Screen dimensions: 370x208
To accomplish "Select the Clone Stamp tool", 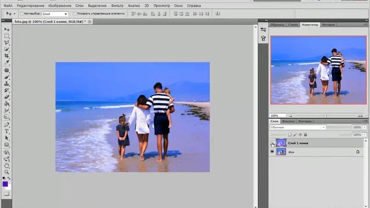I will pos(6,84).
